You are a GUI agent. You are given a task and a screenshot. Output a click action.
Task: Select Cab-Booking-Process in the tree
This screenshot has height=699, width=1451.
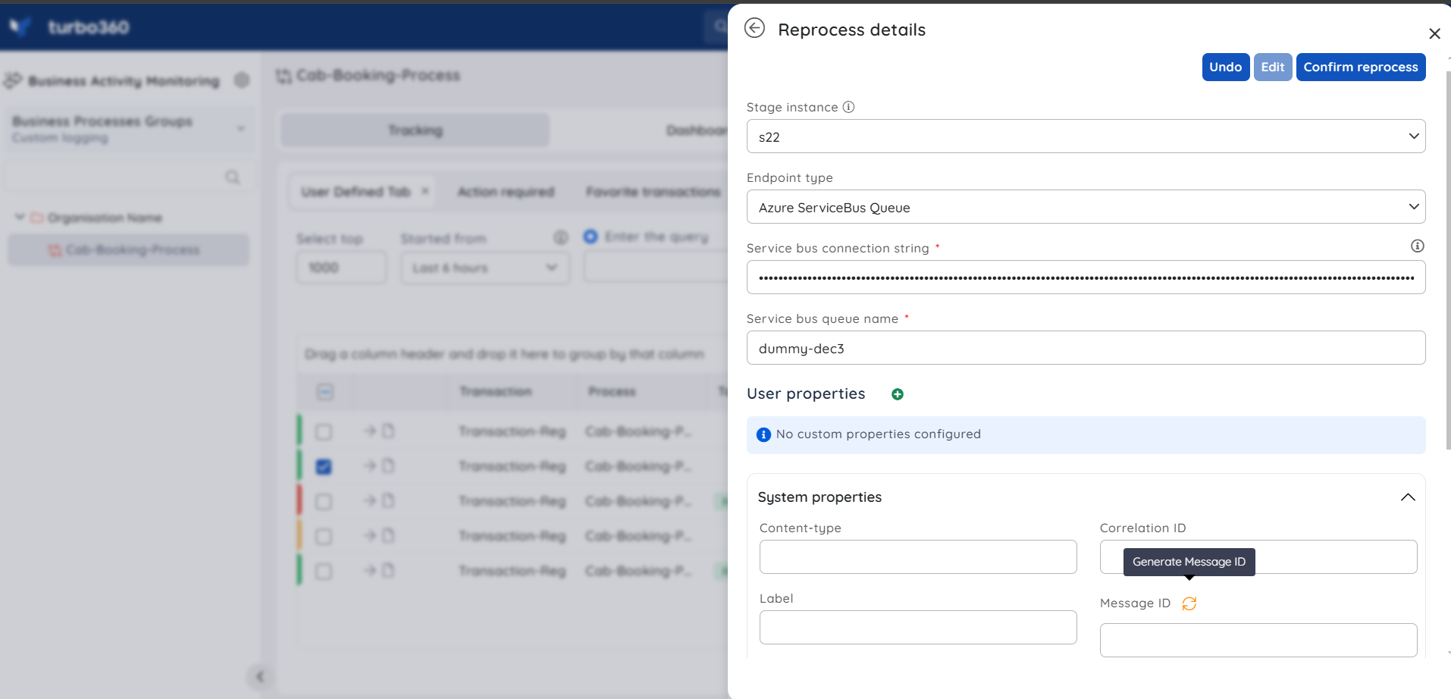pos(129,250)
